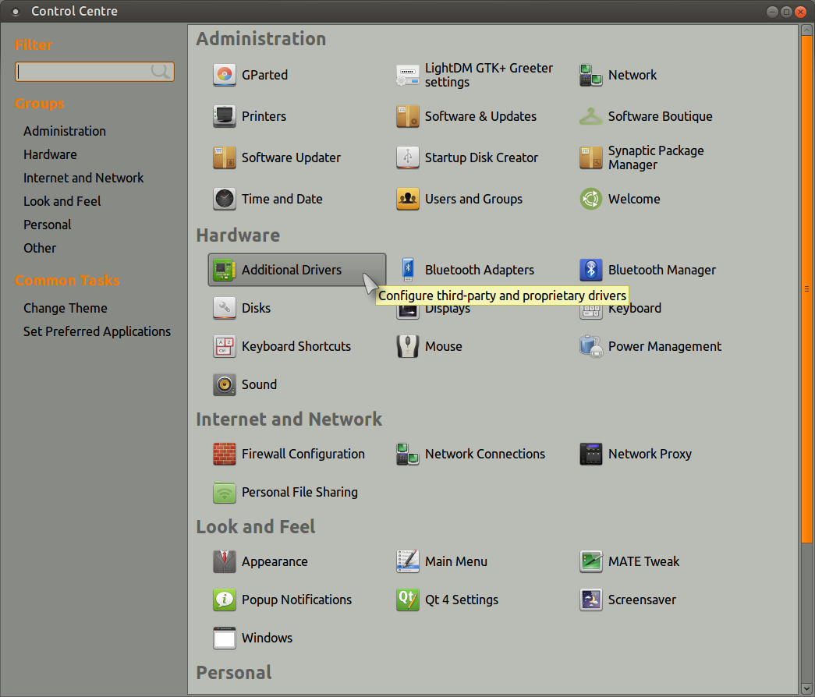Open Popup Notifications icon
Screen dimensions: 815x697
(224, 600)
